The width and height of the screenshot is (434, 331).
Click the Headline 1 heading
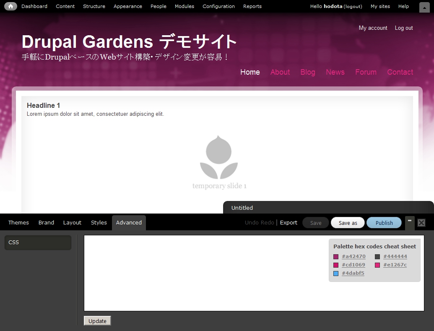(x=43, y=106)
